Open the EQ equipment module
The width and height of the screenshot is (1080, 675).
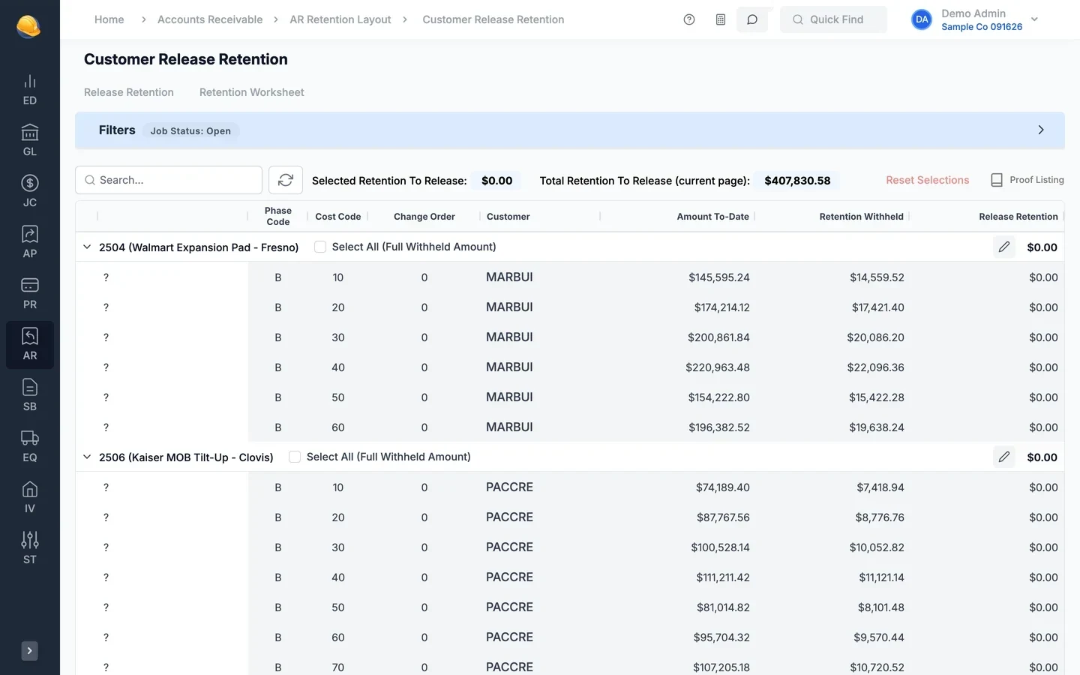pos(30,447)
